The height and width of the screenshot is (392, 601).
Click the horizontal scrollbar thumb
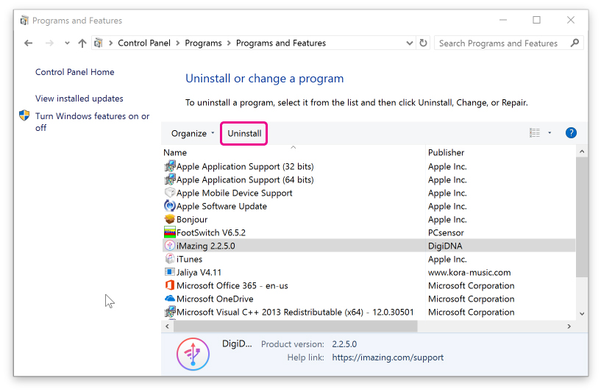coord(296,326)
